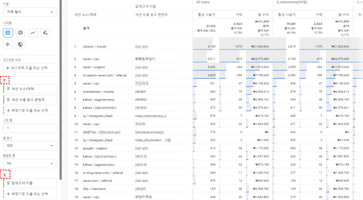Click the settings panel vertical scrollbar

click(x=61, y=90)
